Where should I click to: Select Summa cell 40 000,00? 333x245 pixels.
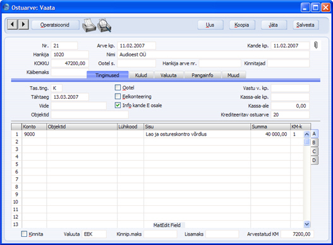(270, 134)
